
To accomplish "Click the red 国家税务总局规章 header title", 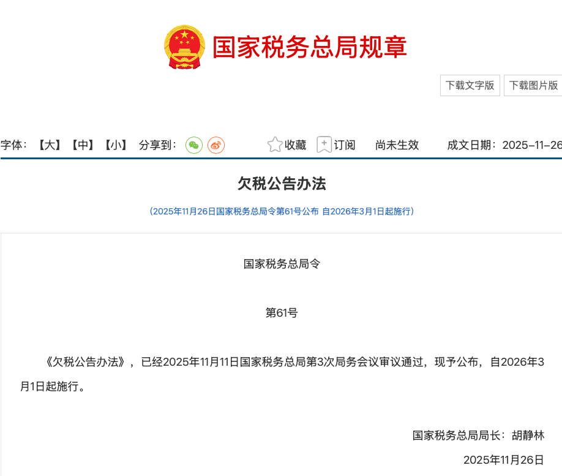I will pos(309,48).
